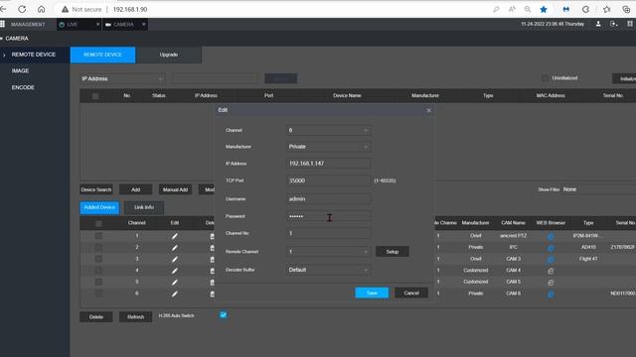The width and height of the screenshot is (636, 357).
Task: Click the edit pencil for channel 5
Action: (x=175, y=282)
